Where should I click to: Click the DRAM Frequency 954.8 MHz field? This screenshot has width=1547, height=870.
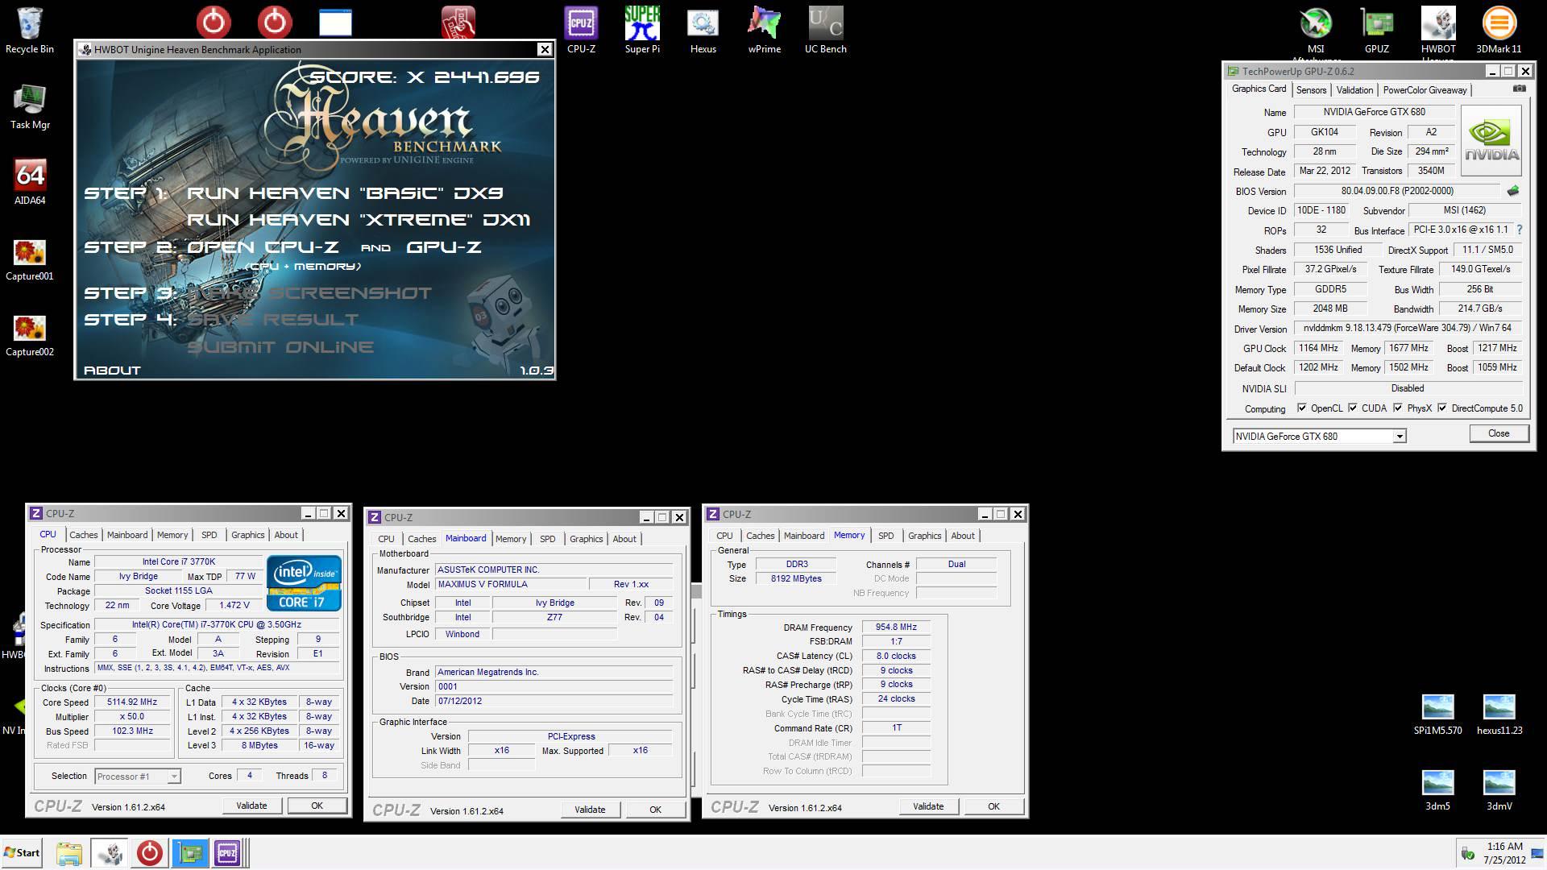896,627
